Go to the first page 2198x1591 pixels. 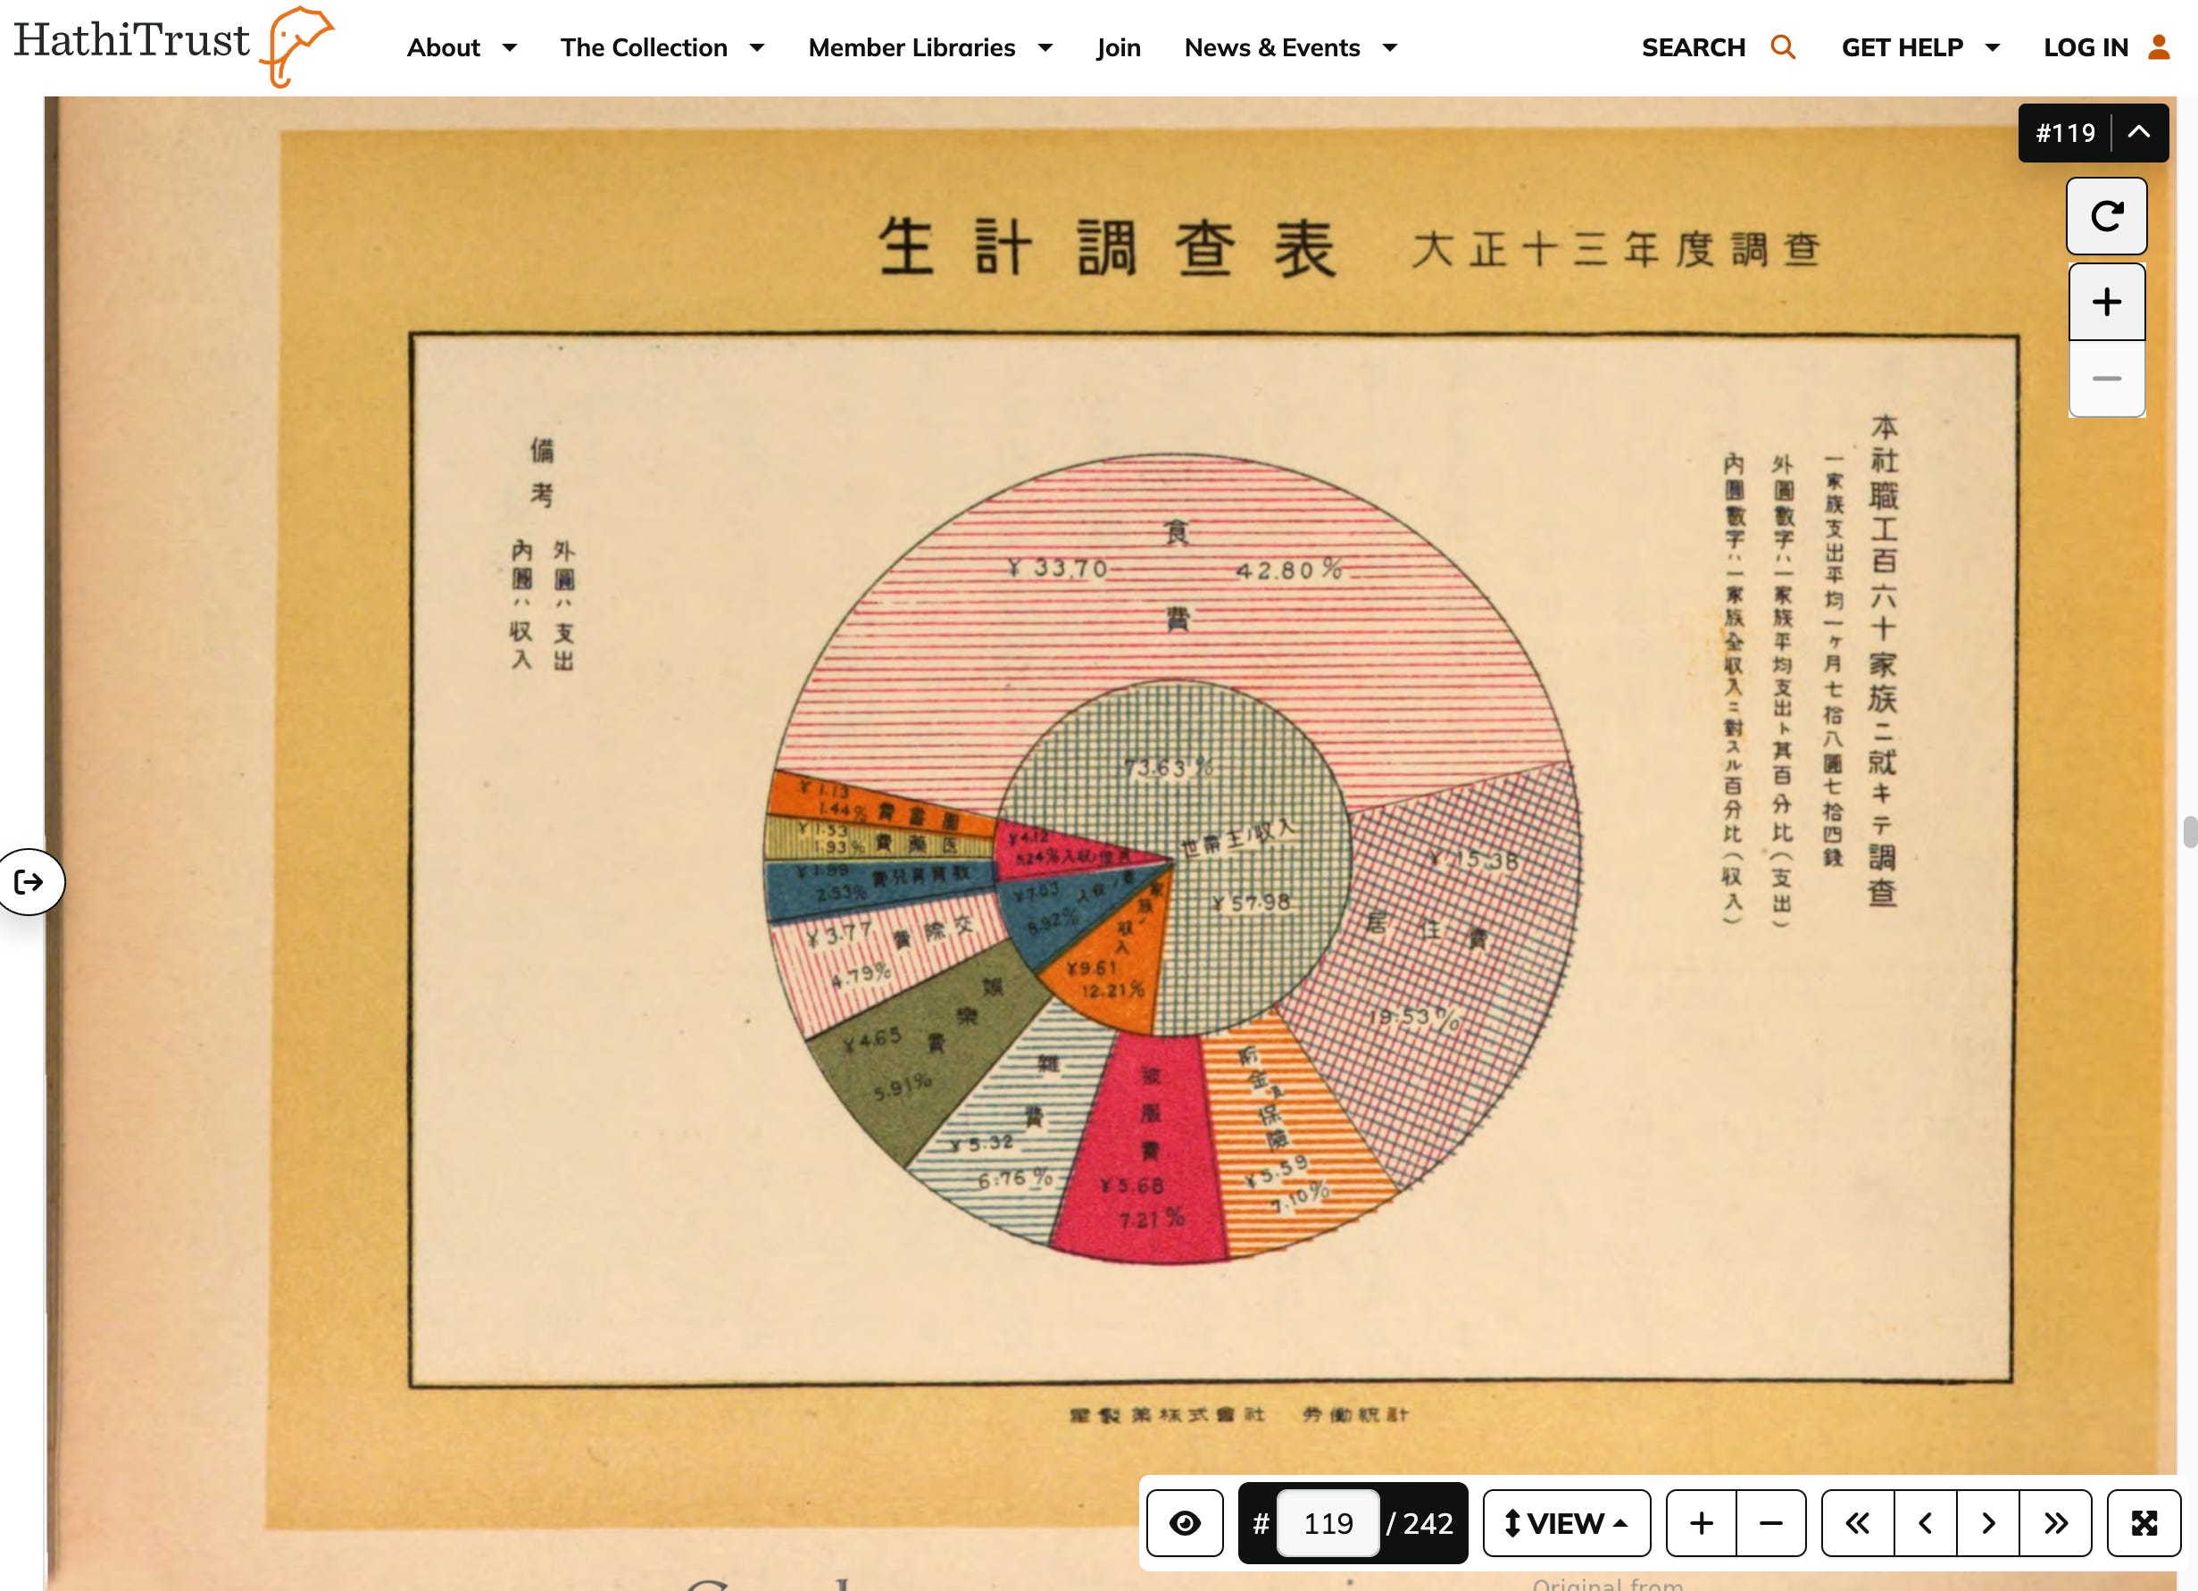coord(1857,1523)
